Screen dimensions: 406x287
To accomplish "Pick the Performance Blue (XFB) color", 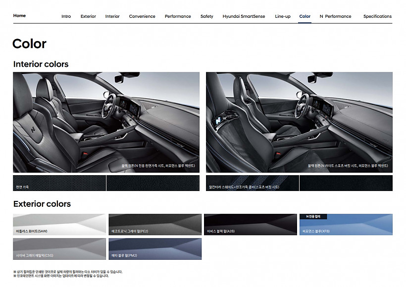I will (346, 224).
